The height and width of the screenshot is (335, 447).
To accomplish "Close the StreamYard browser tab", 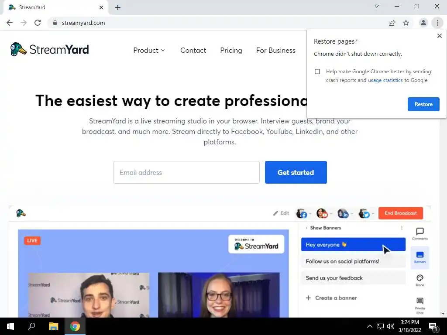I will (x=101, y=7).
